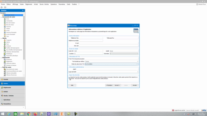Launch Firefox from the taskbar

pyautogui.click(x=35, y=114)
